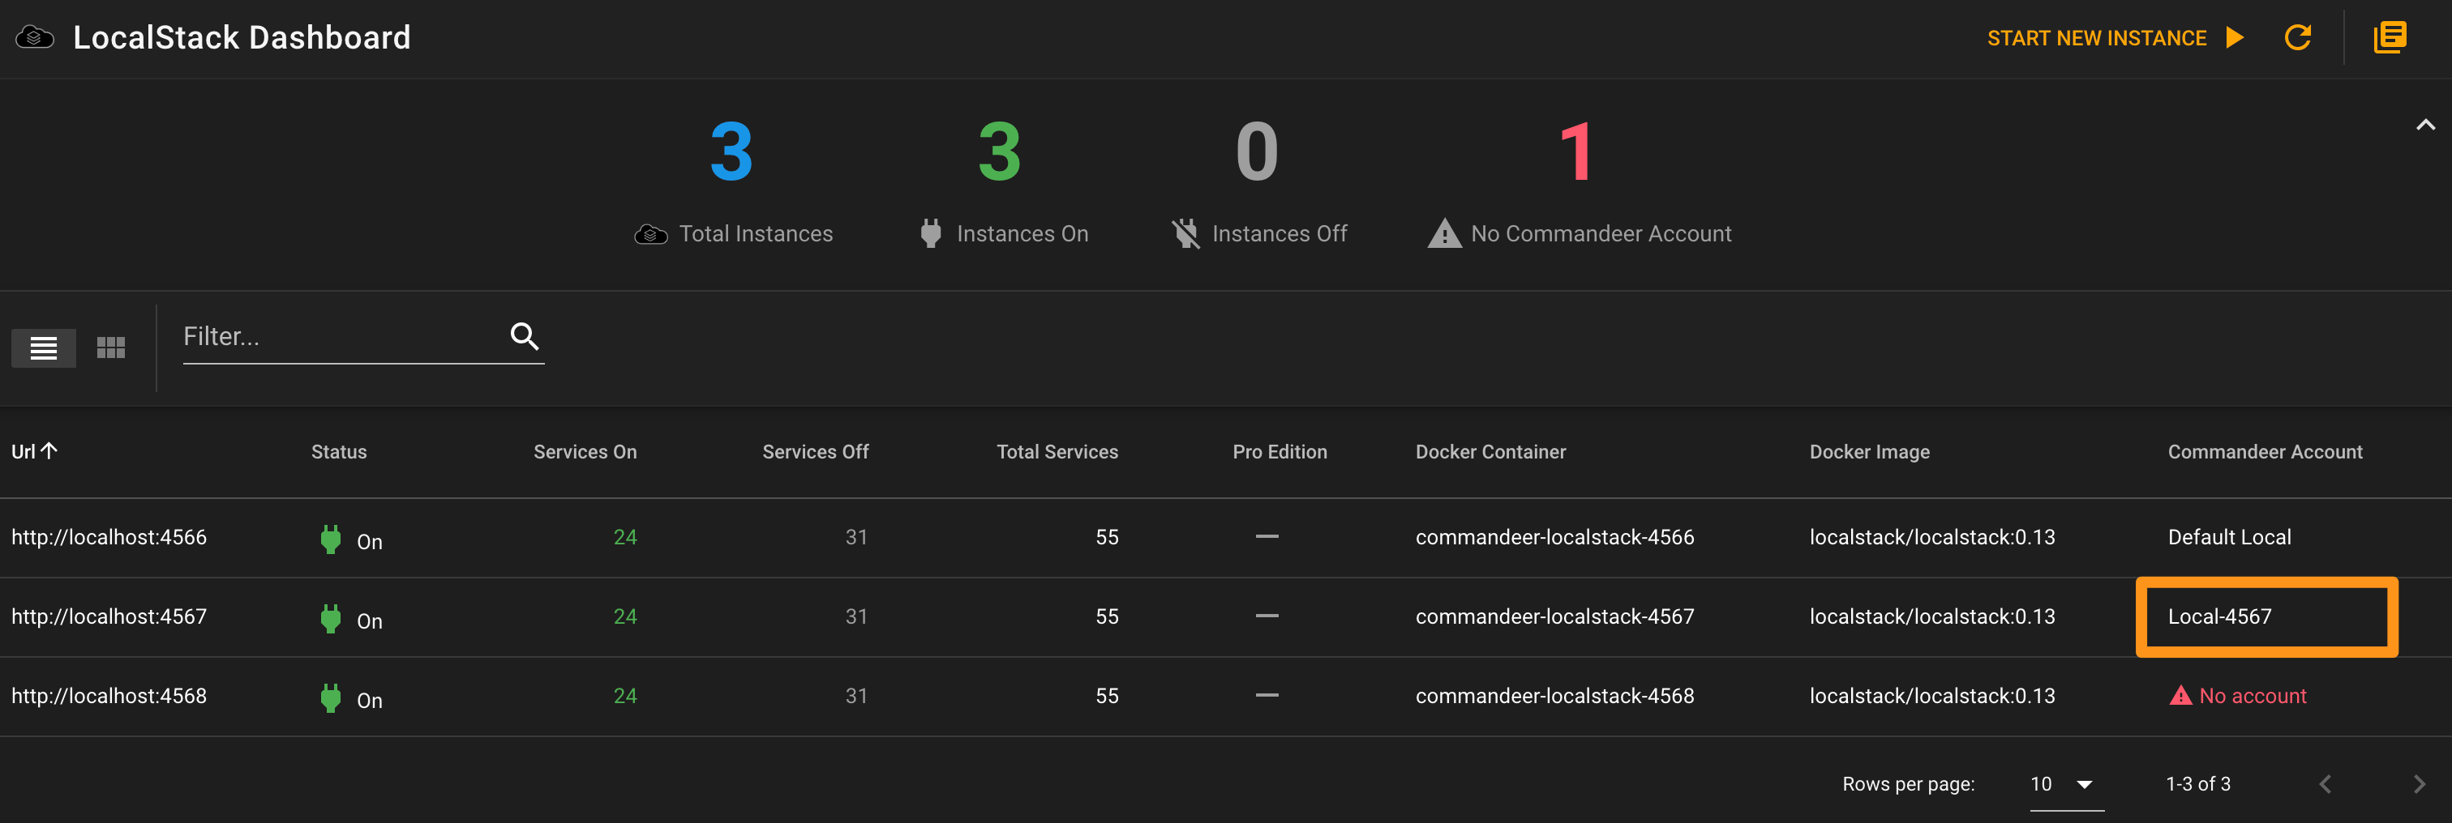The image size is (2452, 823).
Task: Click commandeer-localstack-4568 container name
Action: click(x=1554, y=697)
